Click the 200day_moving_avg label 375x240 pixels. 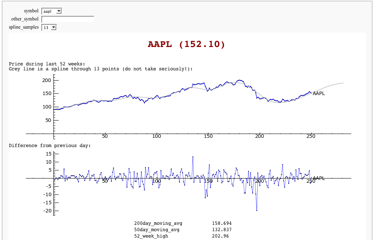point(158,223)
